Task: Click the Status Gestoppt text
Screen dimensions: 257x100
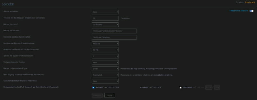Action: 246,2
